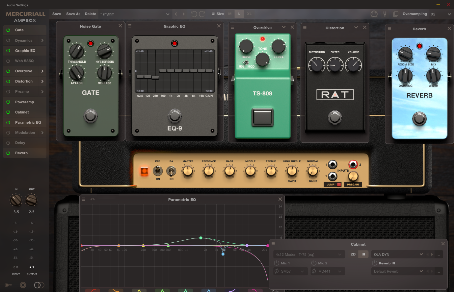Click the browse dots button next to OLA DYN
454x292 pixels.
coord(438,255)
